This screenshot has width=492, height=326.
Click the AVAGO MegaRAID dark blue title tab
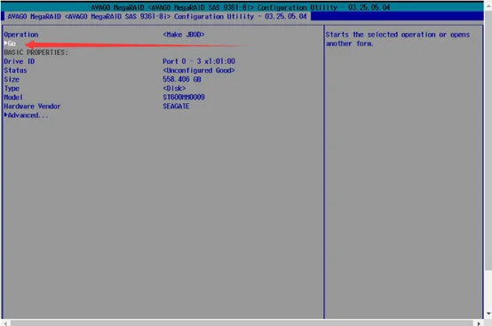tap(157, 16)
